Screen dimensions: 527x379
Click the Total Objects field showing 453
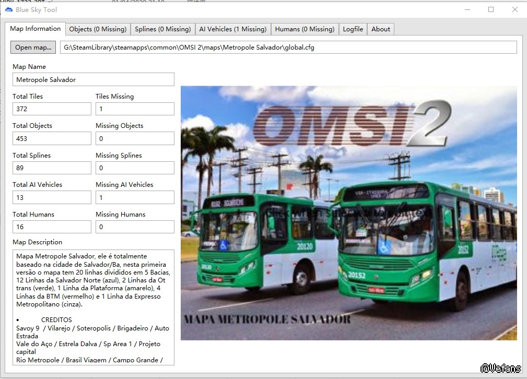[52, 138]
